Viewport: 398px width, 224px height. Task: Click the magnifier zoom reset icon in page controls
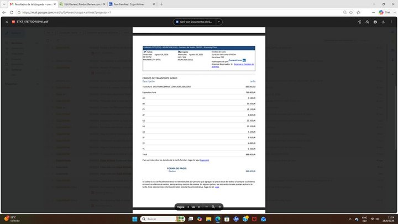(x=213, y=207)
